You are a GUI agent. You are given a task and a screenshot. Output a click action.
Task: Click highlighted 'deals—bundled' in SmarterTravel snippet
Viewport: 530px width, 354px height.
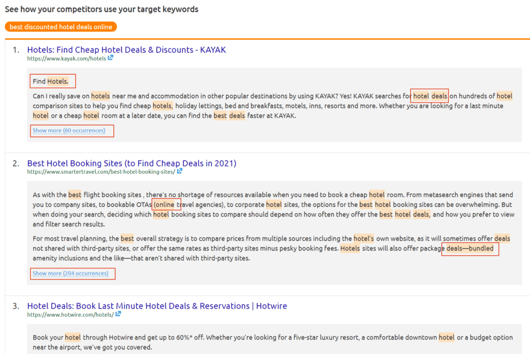[470, 248]
